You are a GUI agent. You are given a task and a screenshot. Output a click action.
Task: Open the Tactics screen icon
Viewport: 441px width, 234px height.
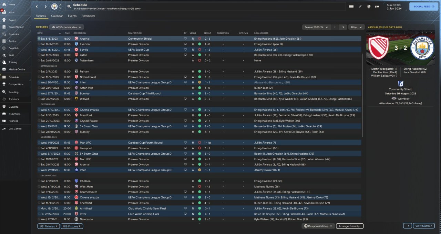3,41
